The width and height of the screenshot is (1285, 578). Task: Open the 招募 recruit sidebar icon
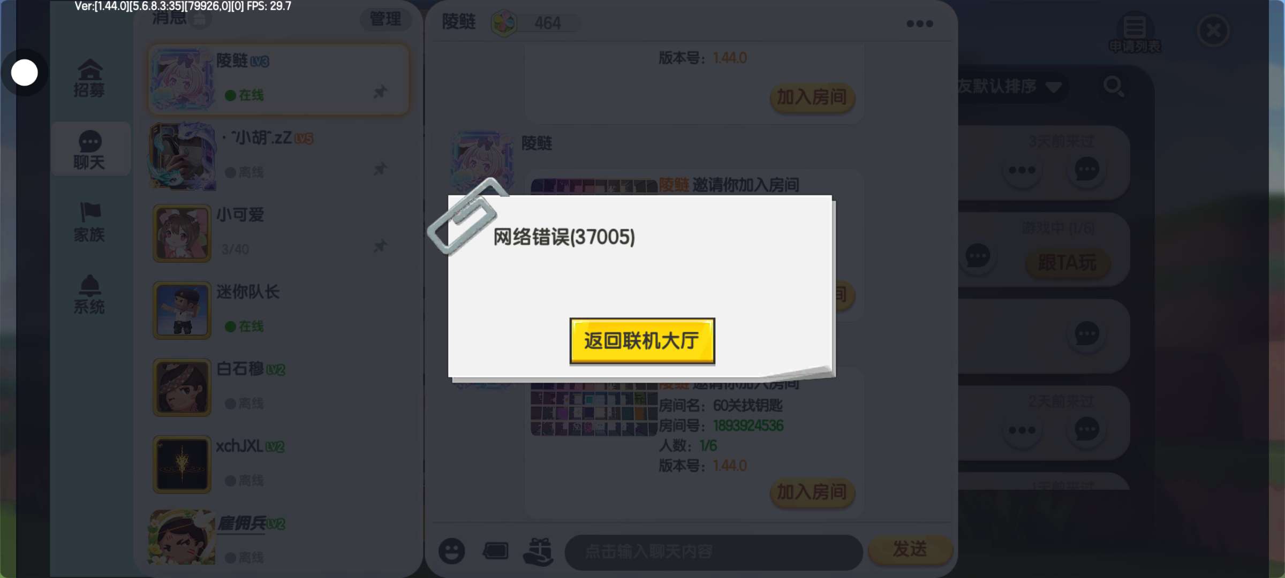pos(89,78)
